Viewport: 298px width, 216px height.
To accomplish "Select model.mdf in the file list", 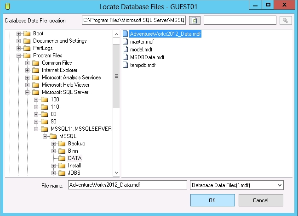I will pos(141,50).
